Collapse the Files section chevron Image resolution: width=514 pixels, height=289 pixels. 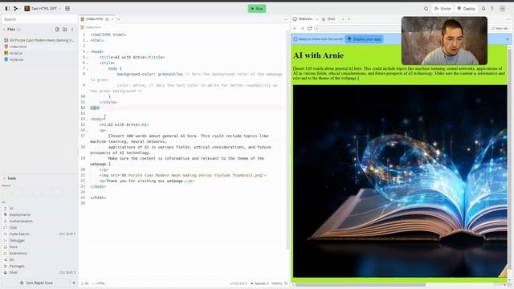coord(4,30)
